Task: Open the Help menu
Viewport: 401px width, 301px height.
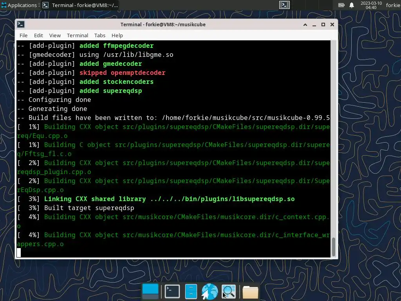Action: click(x=117, y=35)
